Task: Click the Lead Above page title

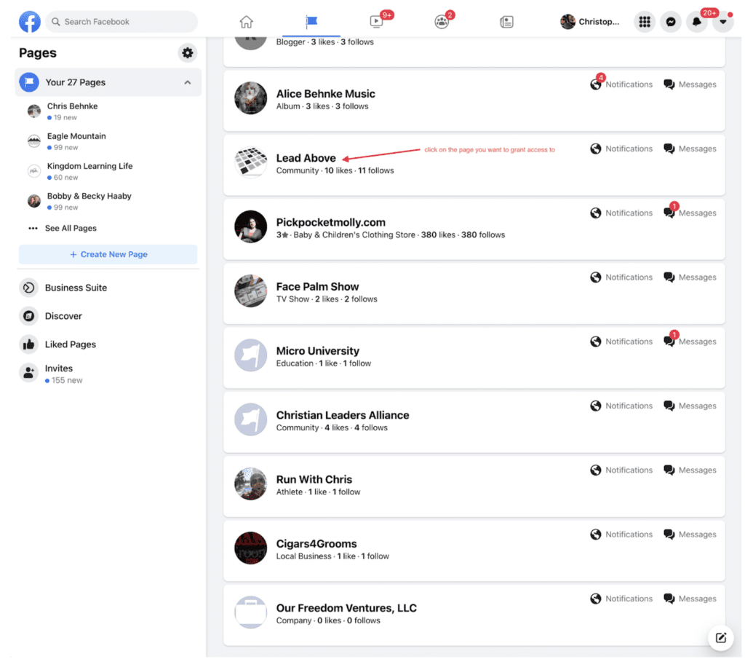Action: point(306,158)
